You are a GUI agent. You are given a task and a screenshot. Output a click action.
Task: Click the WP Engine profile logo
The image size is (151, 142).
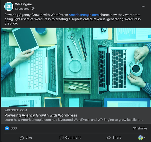[9, 6]
